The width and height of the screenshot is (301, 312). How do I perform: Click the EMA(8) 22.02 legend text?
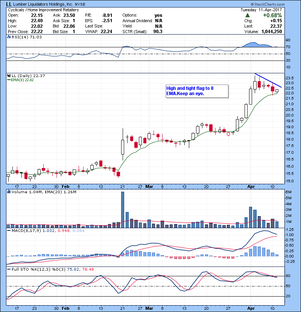click(22, 80)
